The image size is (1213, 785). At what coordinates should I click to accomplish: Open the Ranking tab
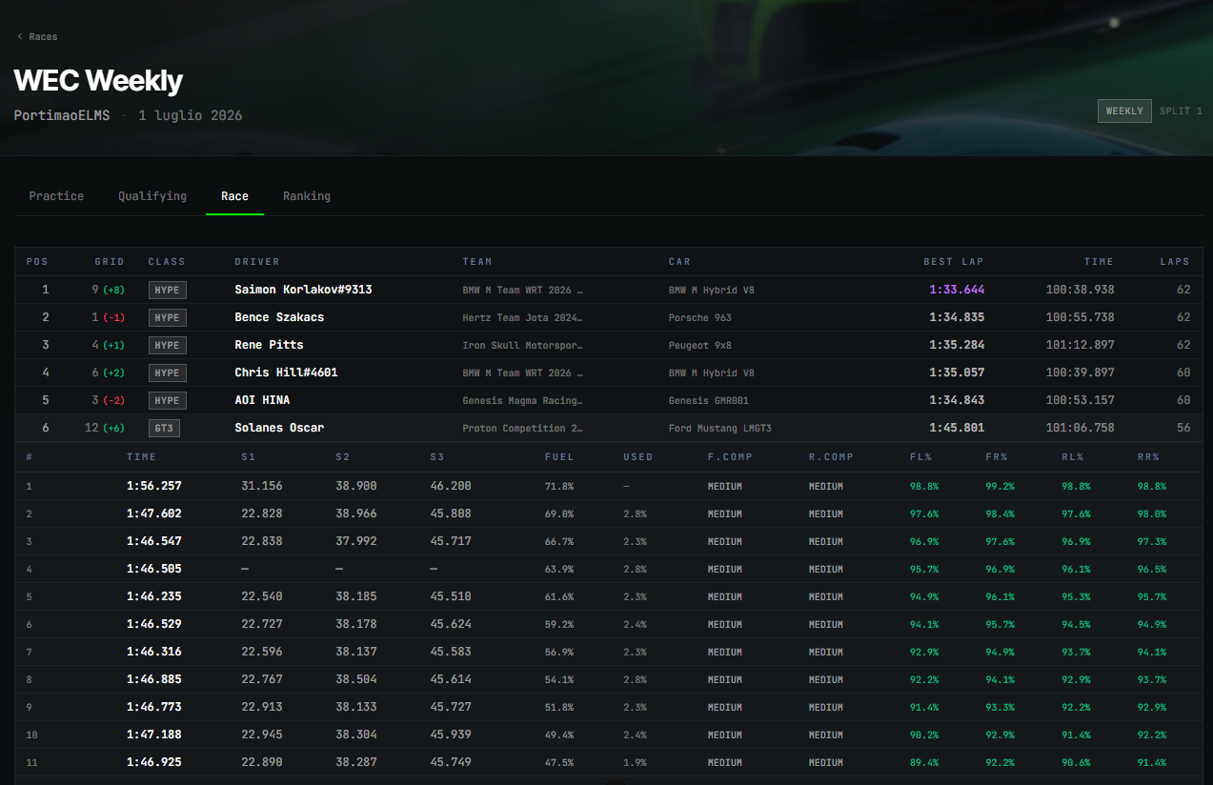tap(307, 196)
